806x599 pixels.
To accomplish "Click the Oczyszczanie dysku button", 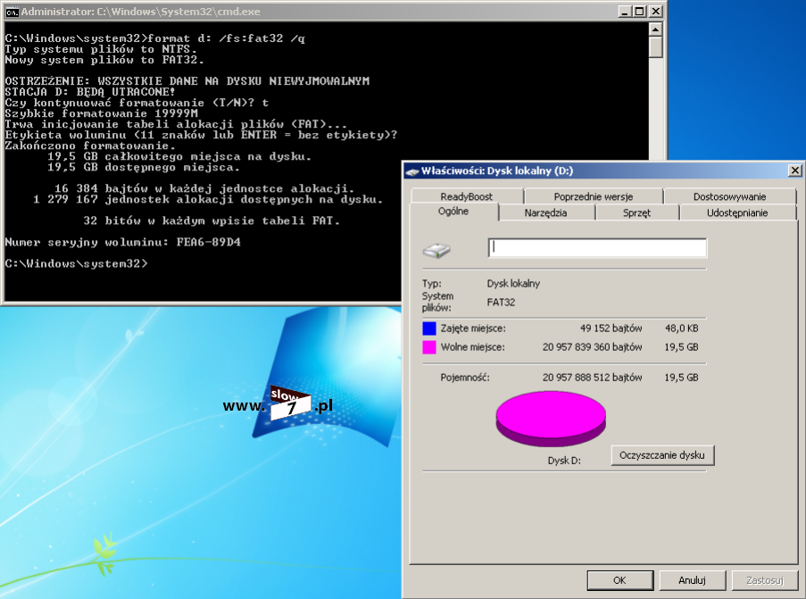I will [662, 455].
